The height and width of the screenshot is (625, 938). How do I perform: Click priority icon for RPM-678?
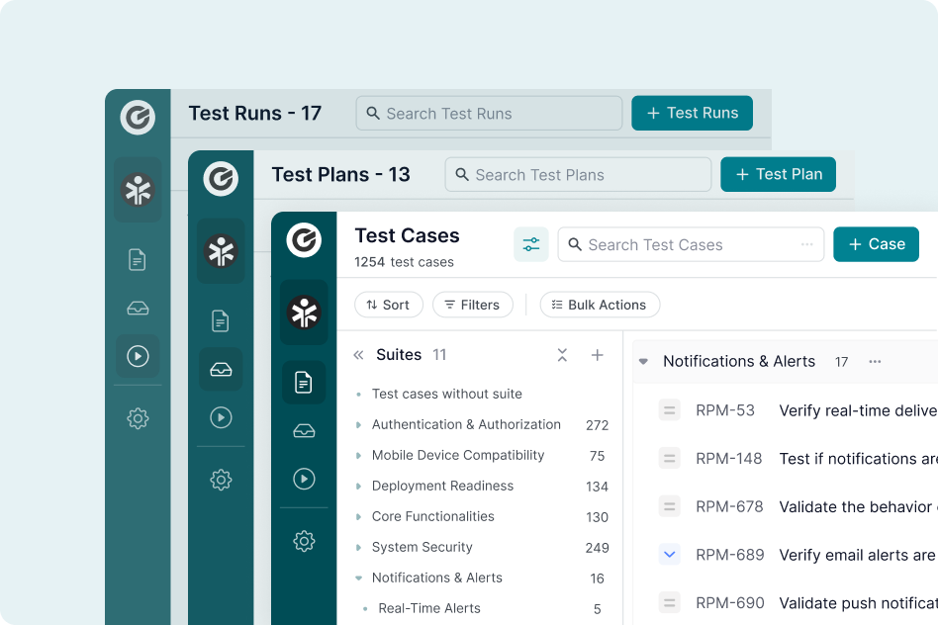(670, 506)
